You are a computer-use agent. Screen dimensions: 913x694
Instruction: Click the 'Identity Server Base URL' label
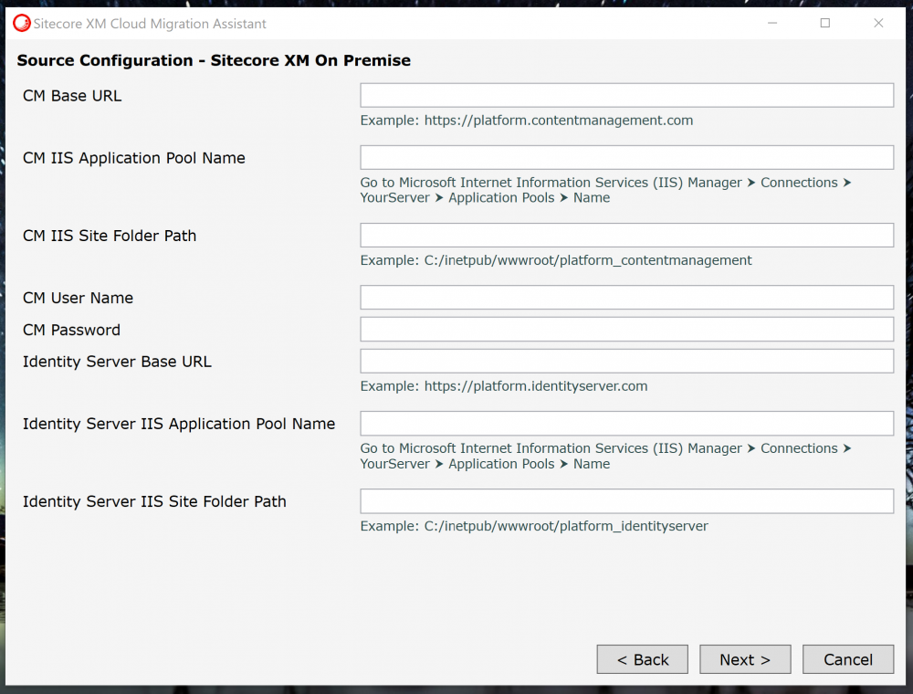tap(117, 362)
